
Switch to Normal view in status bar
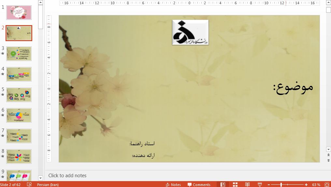pos(223,184)
